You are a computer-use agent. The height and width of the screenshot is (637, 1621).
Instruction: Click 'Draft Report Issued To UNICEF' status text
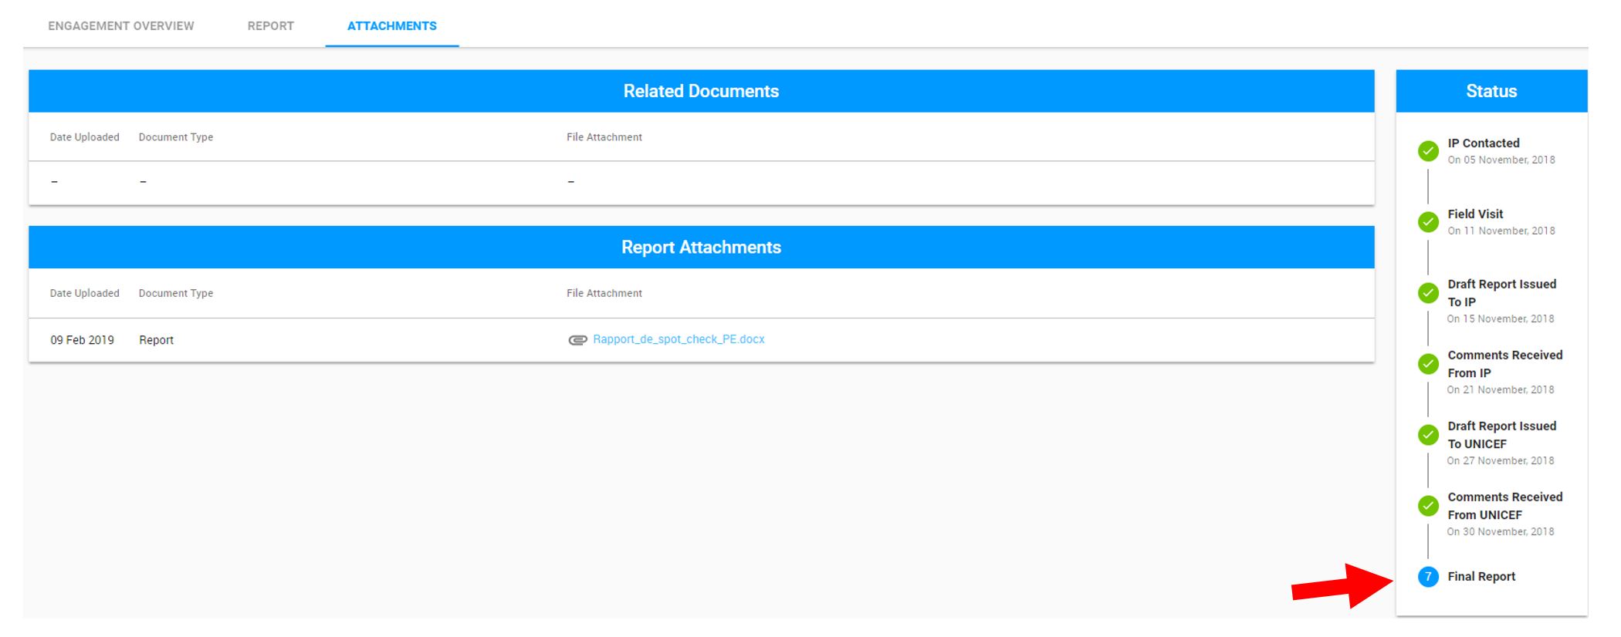1502,435
